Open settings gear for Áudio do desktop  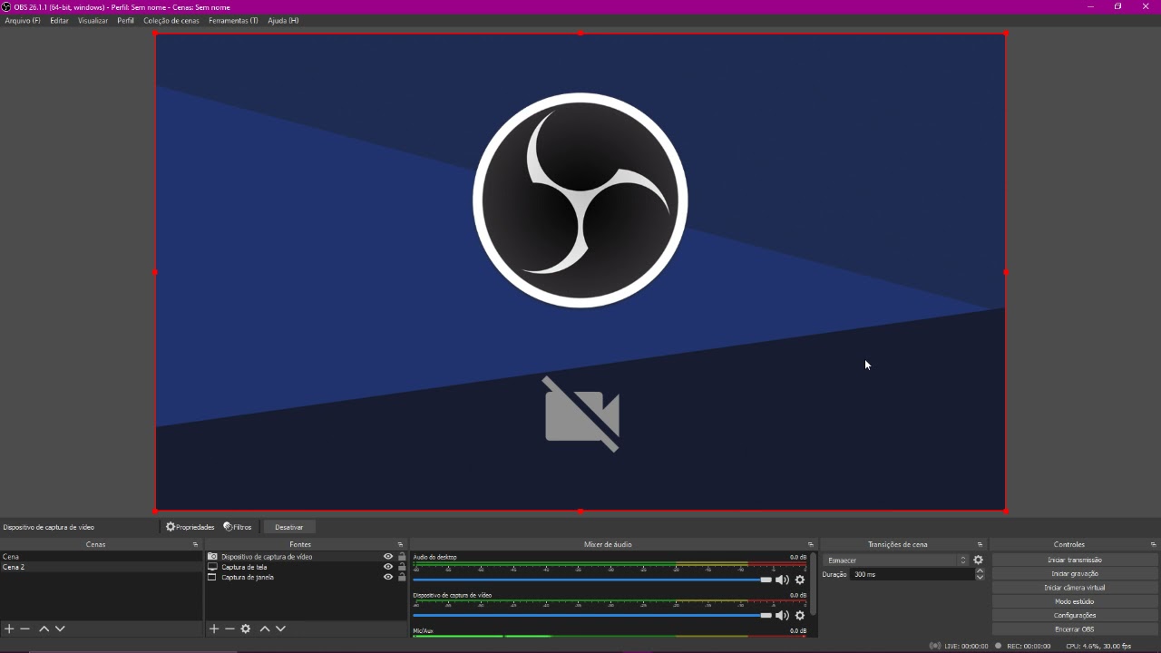(x=800, y=580)
